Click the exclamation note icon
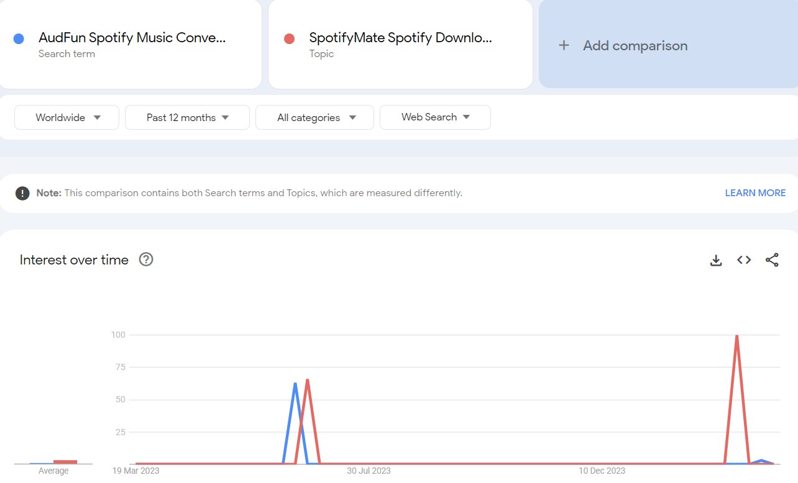The width and height of the screenshot is (798, 483). point(22,193)
